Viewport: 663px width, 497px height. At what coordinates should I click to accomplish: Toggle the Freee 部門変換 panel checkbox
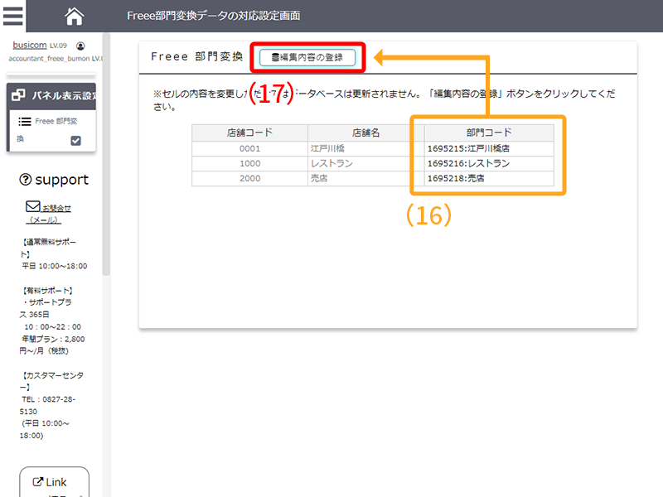76,140
